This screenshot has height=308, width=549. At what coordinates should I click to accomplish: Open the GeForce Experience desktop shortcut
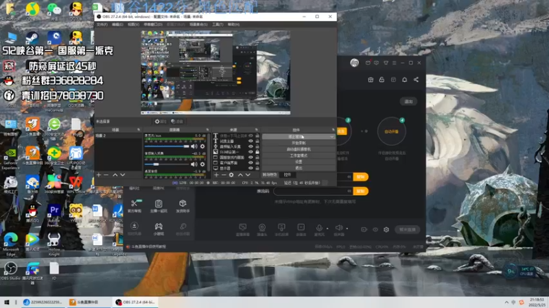[10, 155]
